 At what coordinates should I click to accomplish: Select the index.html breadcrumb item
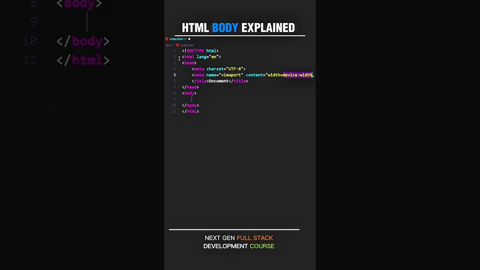point(187,45)
